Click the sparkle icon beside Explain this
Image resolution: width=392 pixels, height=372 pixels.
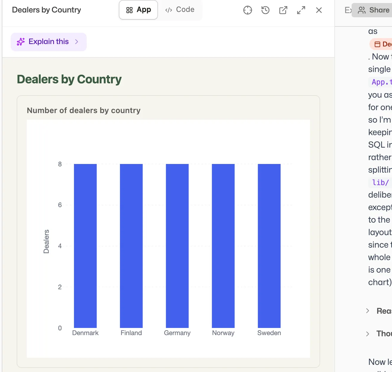click(21, 42)
